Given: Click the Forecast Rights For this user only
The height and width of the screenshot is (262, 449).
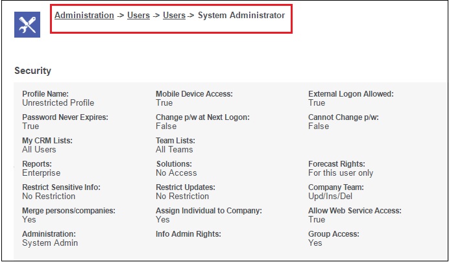Looking at the screenshot, I should click(x=341, y=173).
